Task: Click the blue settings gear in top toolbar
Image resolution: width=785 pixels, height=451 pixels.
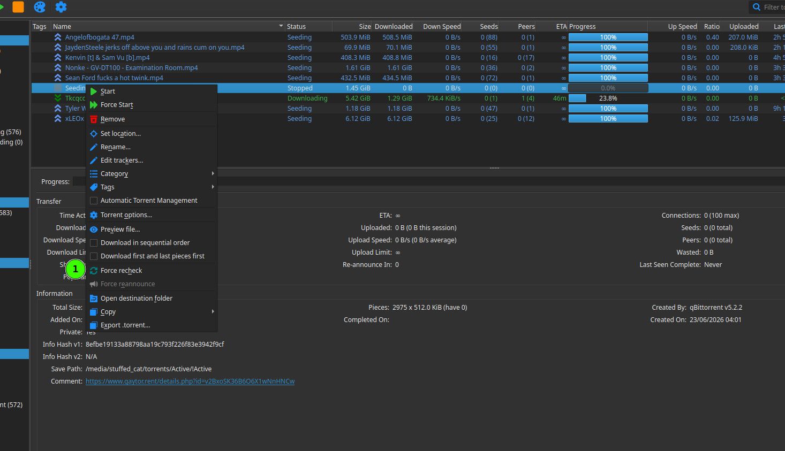Action: pos(61,7)
